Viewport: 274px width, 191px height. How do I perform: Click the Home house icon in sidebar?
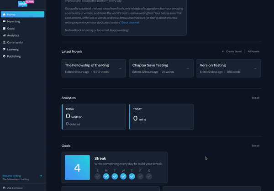4,15
